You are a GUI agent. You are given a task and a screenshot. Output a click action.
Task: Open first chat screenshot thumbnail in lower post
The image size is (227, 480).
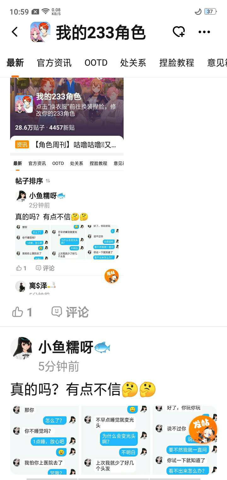[44, 440]
